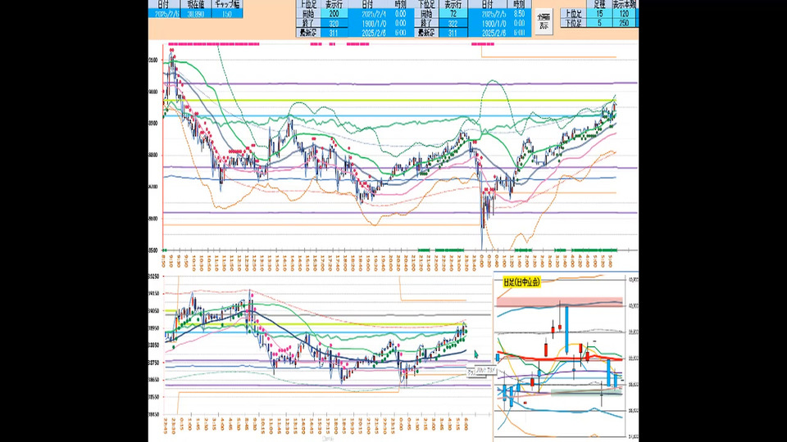Click the ギャップ幅 header cell
Image resolution: width=787 pixels, height=442 pixels.
pyautogui.click(x=227, y=5)
